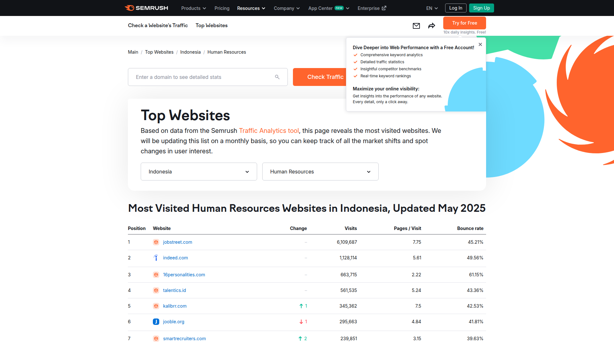The width and height of the screenshot is (614, 345).
Task: Click the Human Resources breadcrumb
Action: (227, 52)
